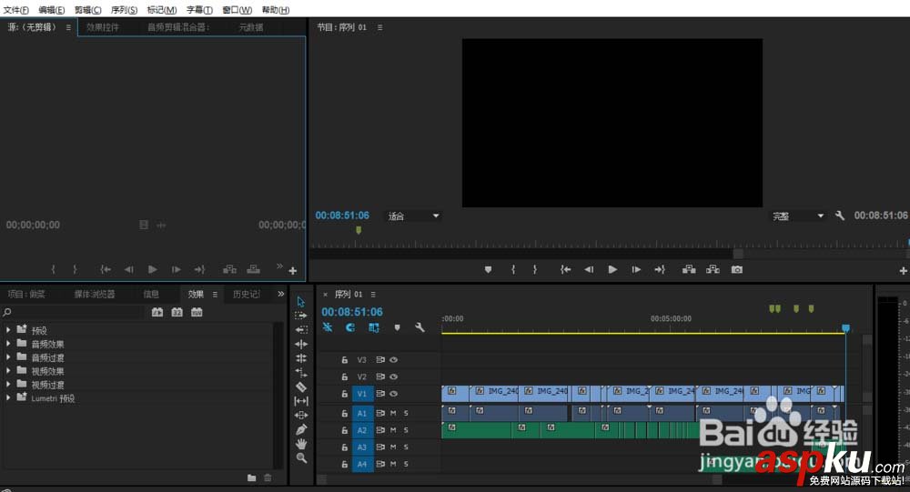Toggle linked selection in timeline
The height and width of the screenshot is (492, 910).
point(374,327)
